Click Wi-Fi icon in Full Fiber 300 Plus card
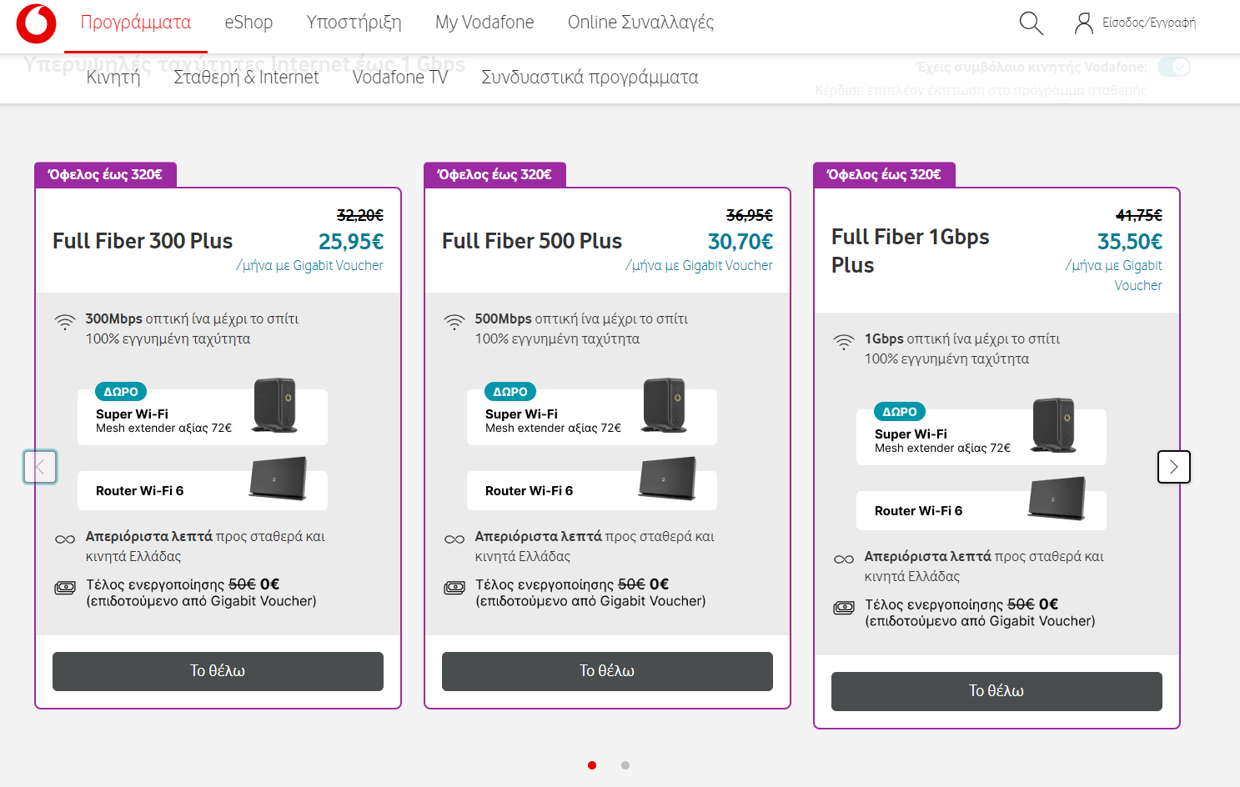Image resolution: width=1240 pixels, height=787 pixels. coord(65,322)
